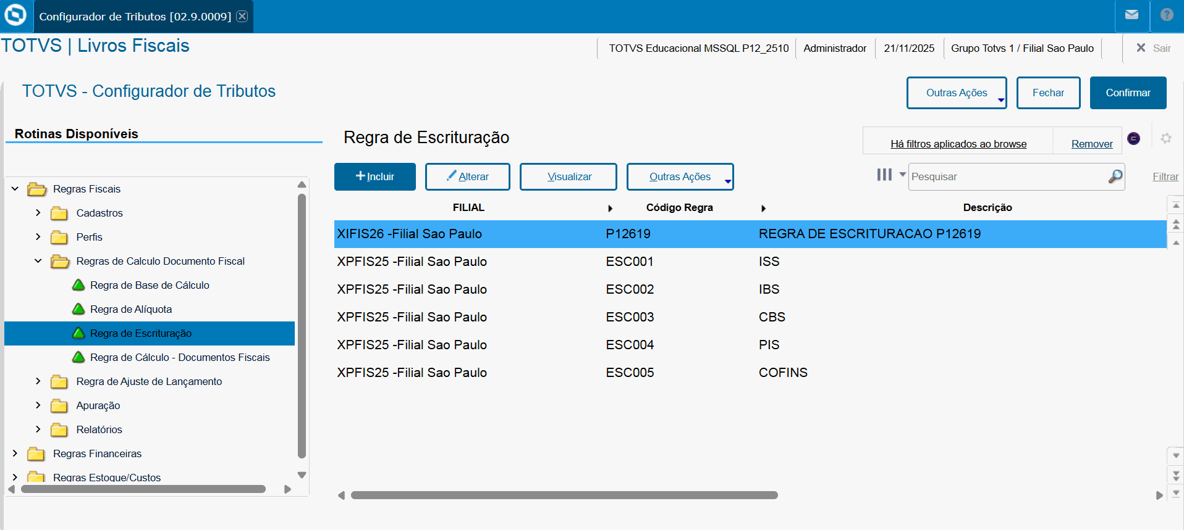The image size is (1184, 530).
Task: Click the single up arrow grid button
Action: point(1175,242)
